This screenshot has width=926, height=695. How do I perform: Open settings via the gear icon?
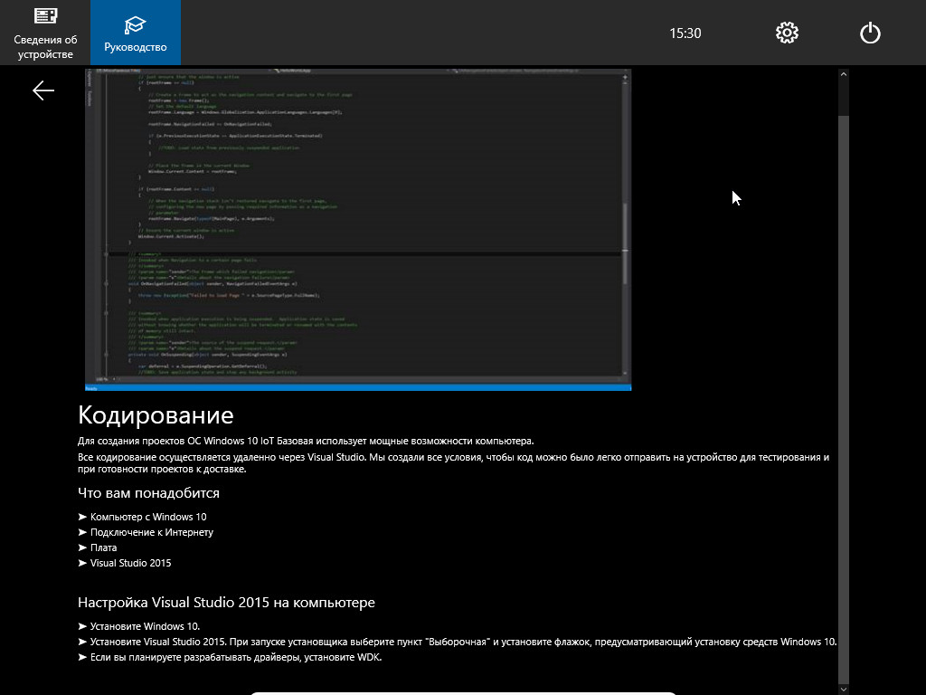787,33
